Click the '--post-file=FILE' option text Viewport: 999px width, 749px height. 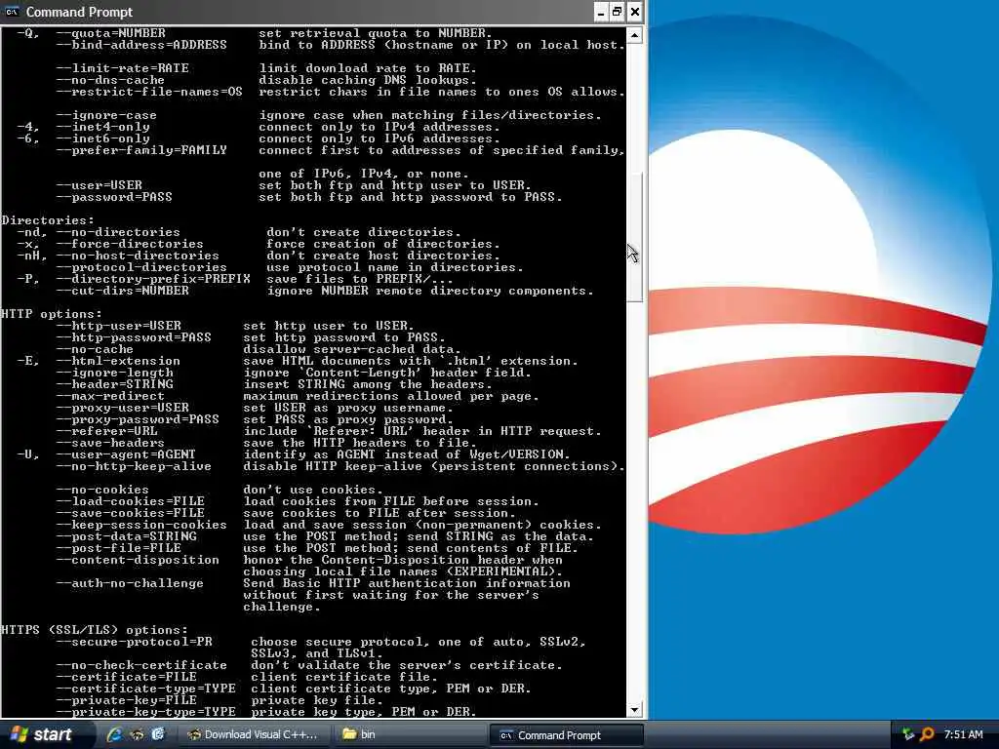click(x=118, y=548)
